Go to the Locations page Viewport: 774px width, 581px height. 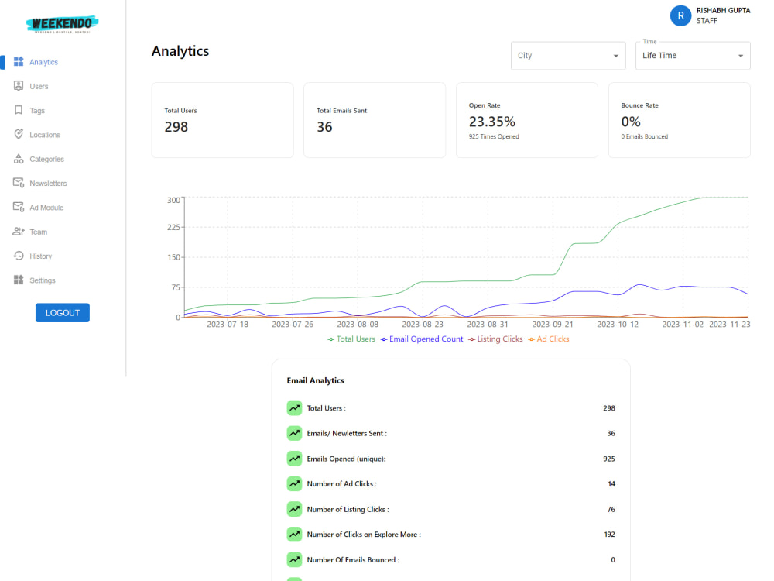point(44,135)
